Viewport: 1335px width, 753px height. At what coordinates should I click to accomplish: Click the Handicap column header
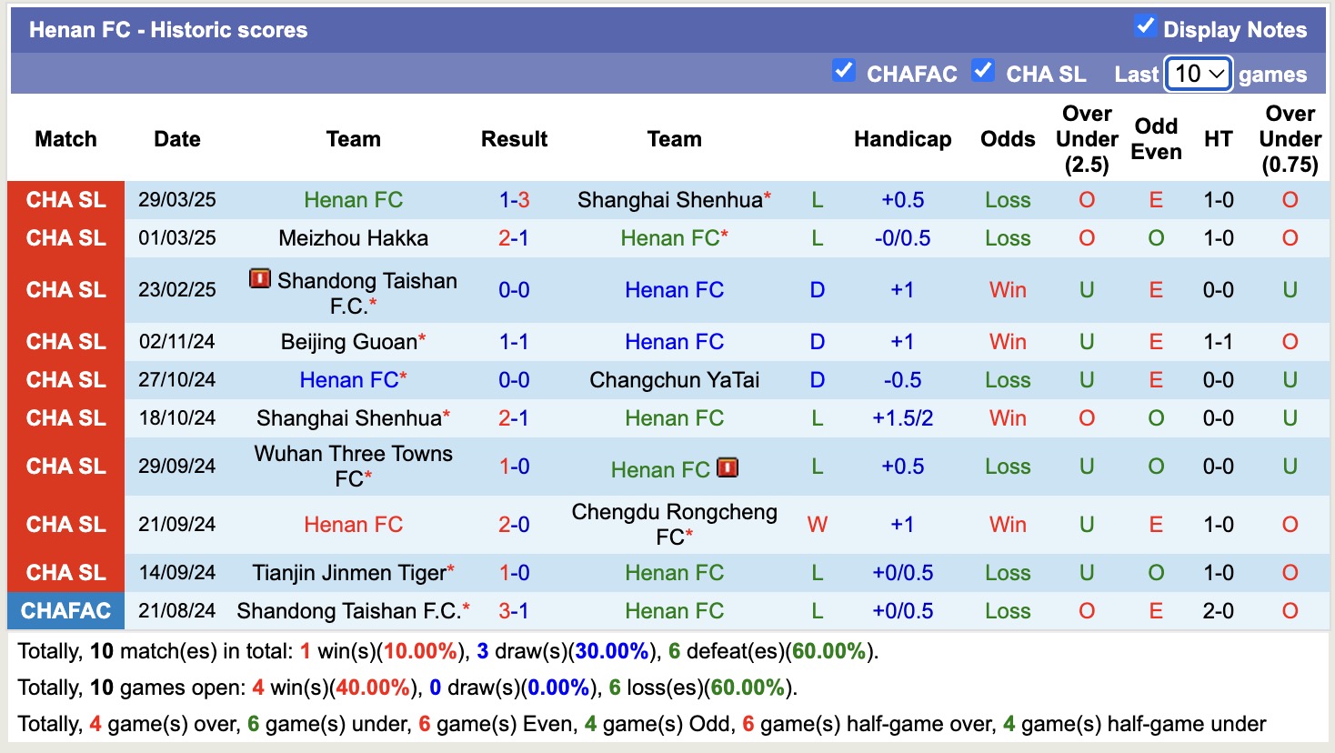[x=902, y=139]
